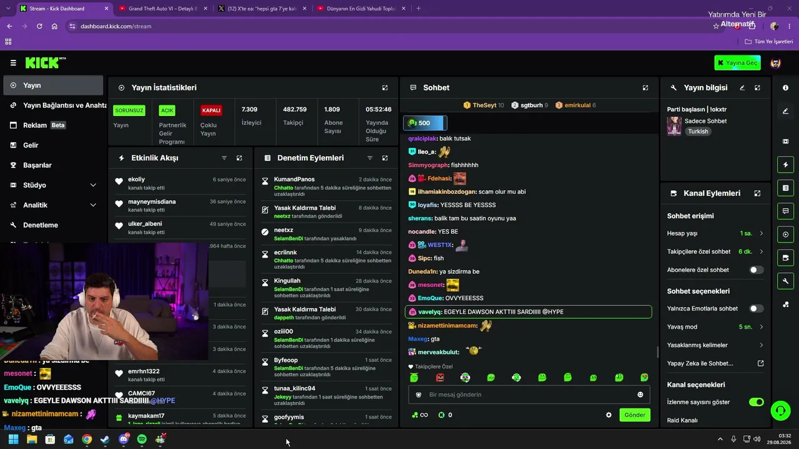Viewport: 799px width, 449px height.
Task: Toggle Abonelere özel sohbet switch
Action: (756, 270)
